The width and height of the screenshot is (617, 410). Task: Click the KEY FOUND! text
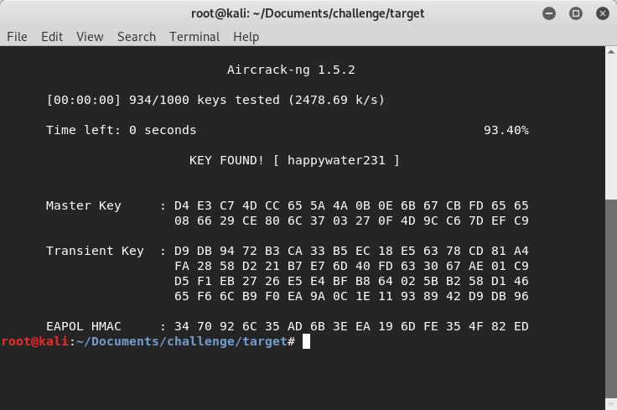pos(227,160)
